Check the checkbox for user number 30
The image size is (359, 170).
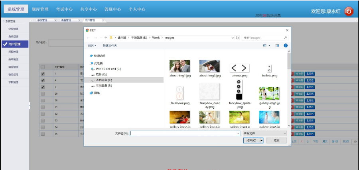tap(43, 100)
